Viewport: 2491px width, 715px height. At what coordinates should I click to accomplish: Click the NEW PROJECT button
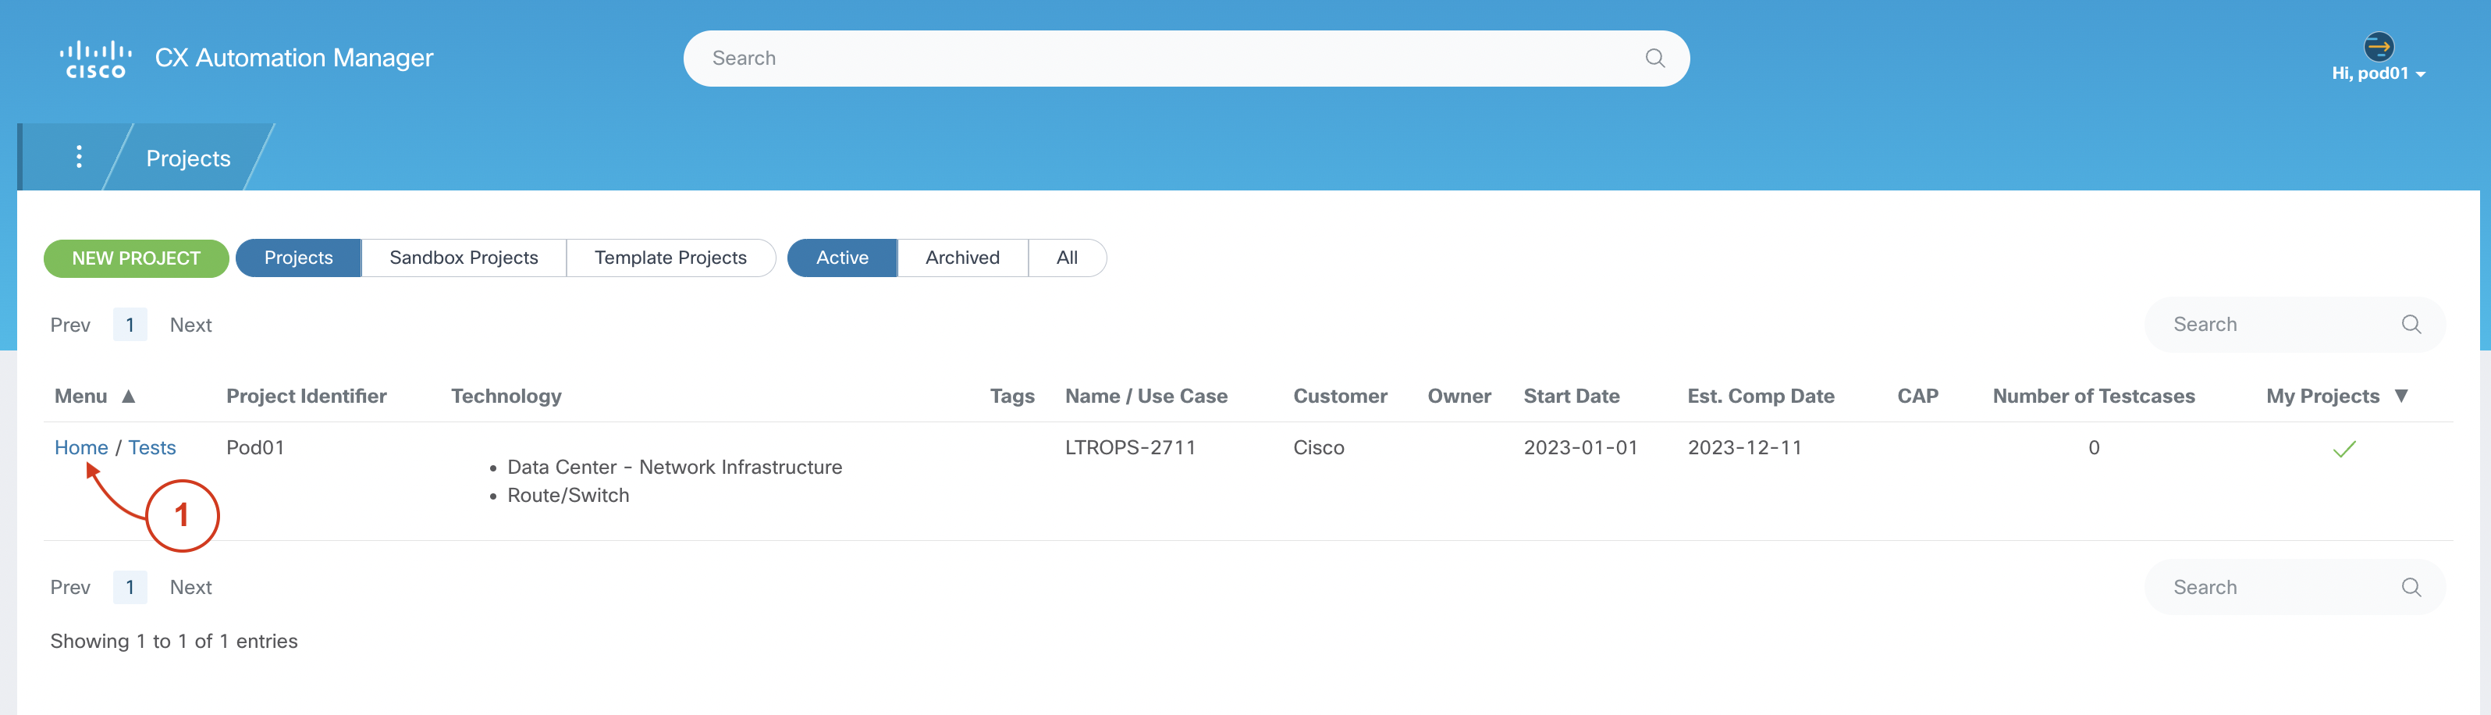[137, 258]
